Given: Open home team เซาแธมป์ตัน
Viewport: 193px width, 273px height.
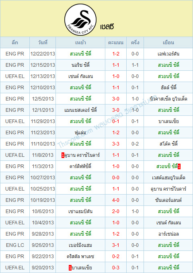Looking at the screenshot, I should (80, 211).
